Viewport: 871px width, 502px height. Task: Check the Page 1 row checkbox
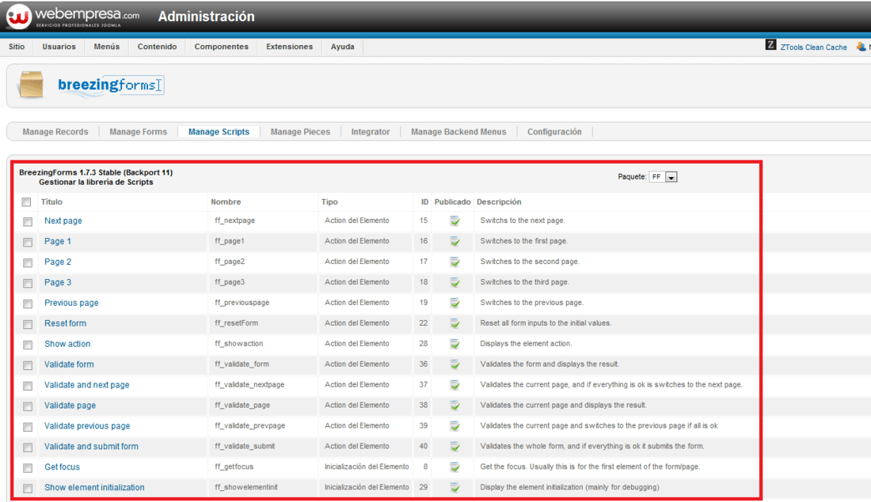tap(28, 243)
